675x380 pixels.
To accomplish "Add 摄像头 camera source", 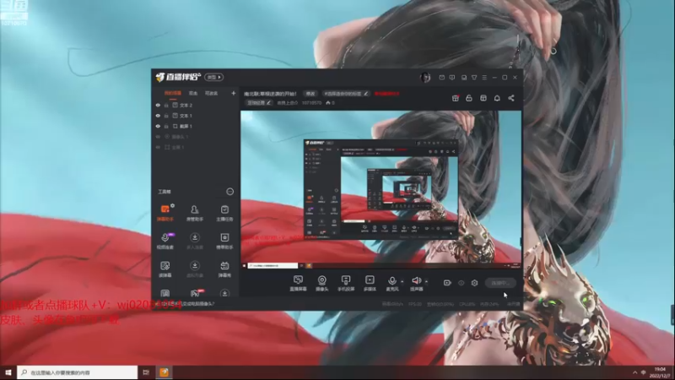I will click(322, 284).
